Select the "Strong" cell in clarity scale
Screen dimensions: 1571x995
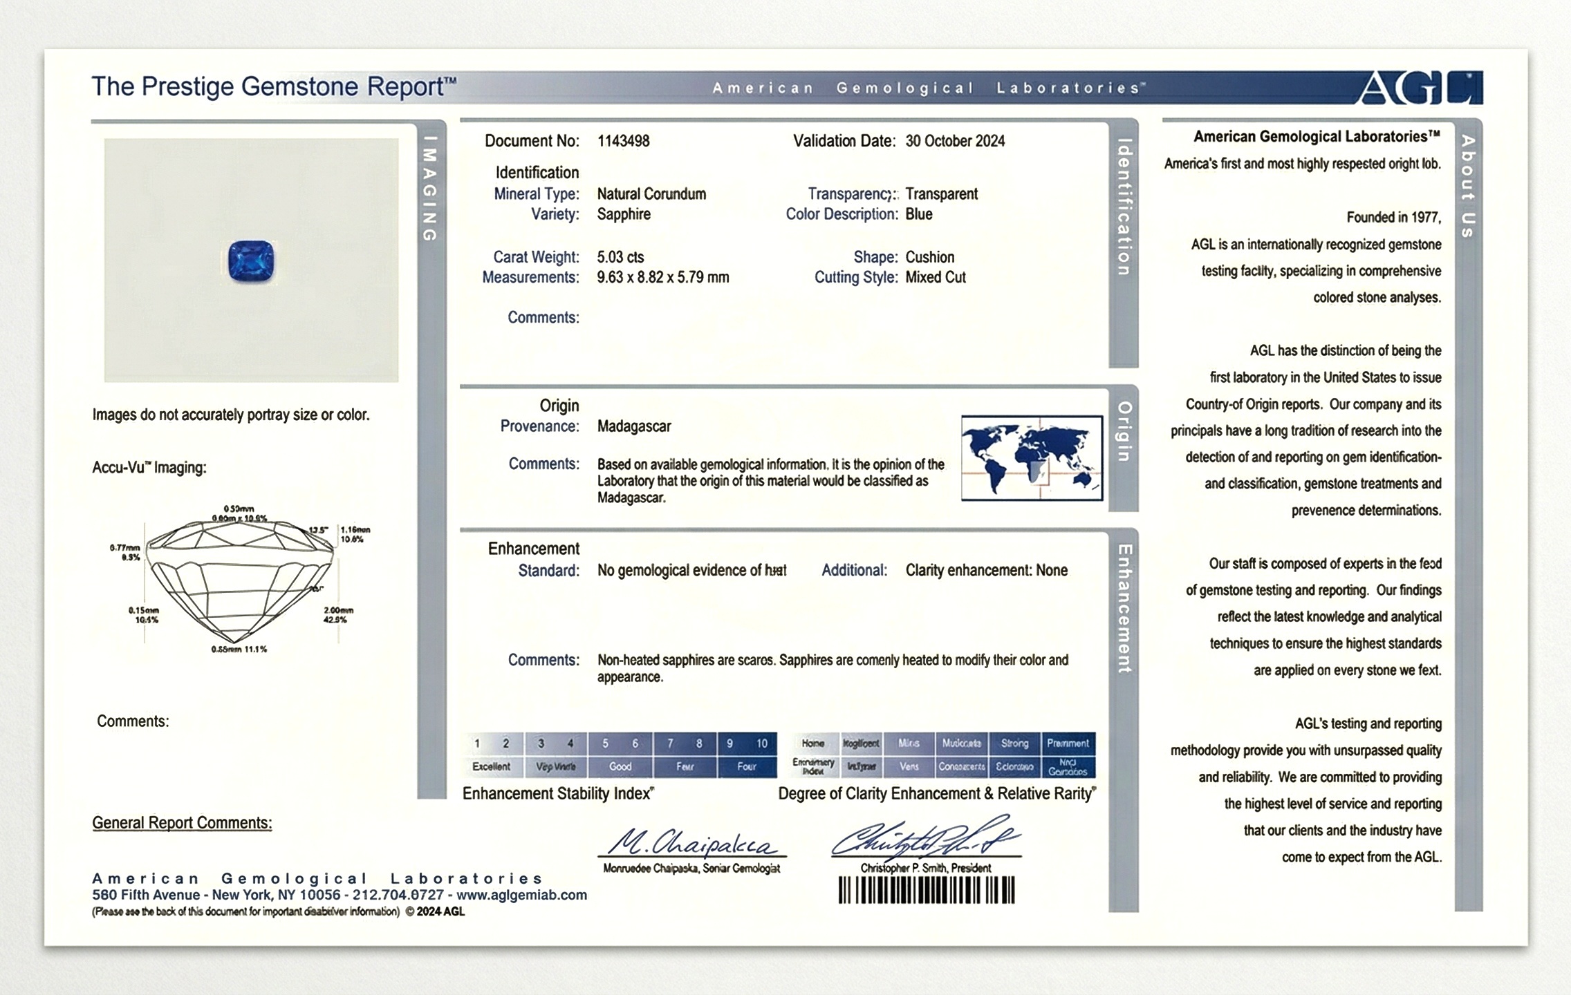tap(1014, 743)
